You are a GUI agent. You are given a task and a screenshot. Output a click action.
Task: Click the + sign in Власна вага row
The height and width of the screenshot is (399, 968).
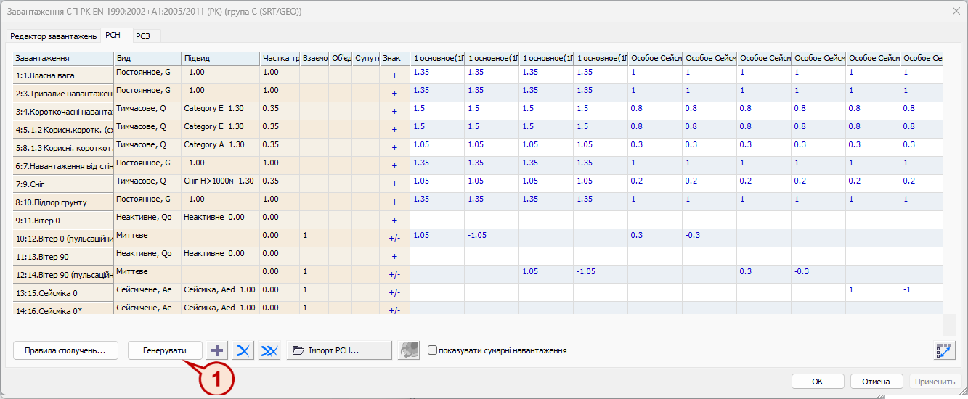tap(394, 75)
